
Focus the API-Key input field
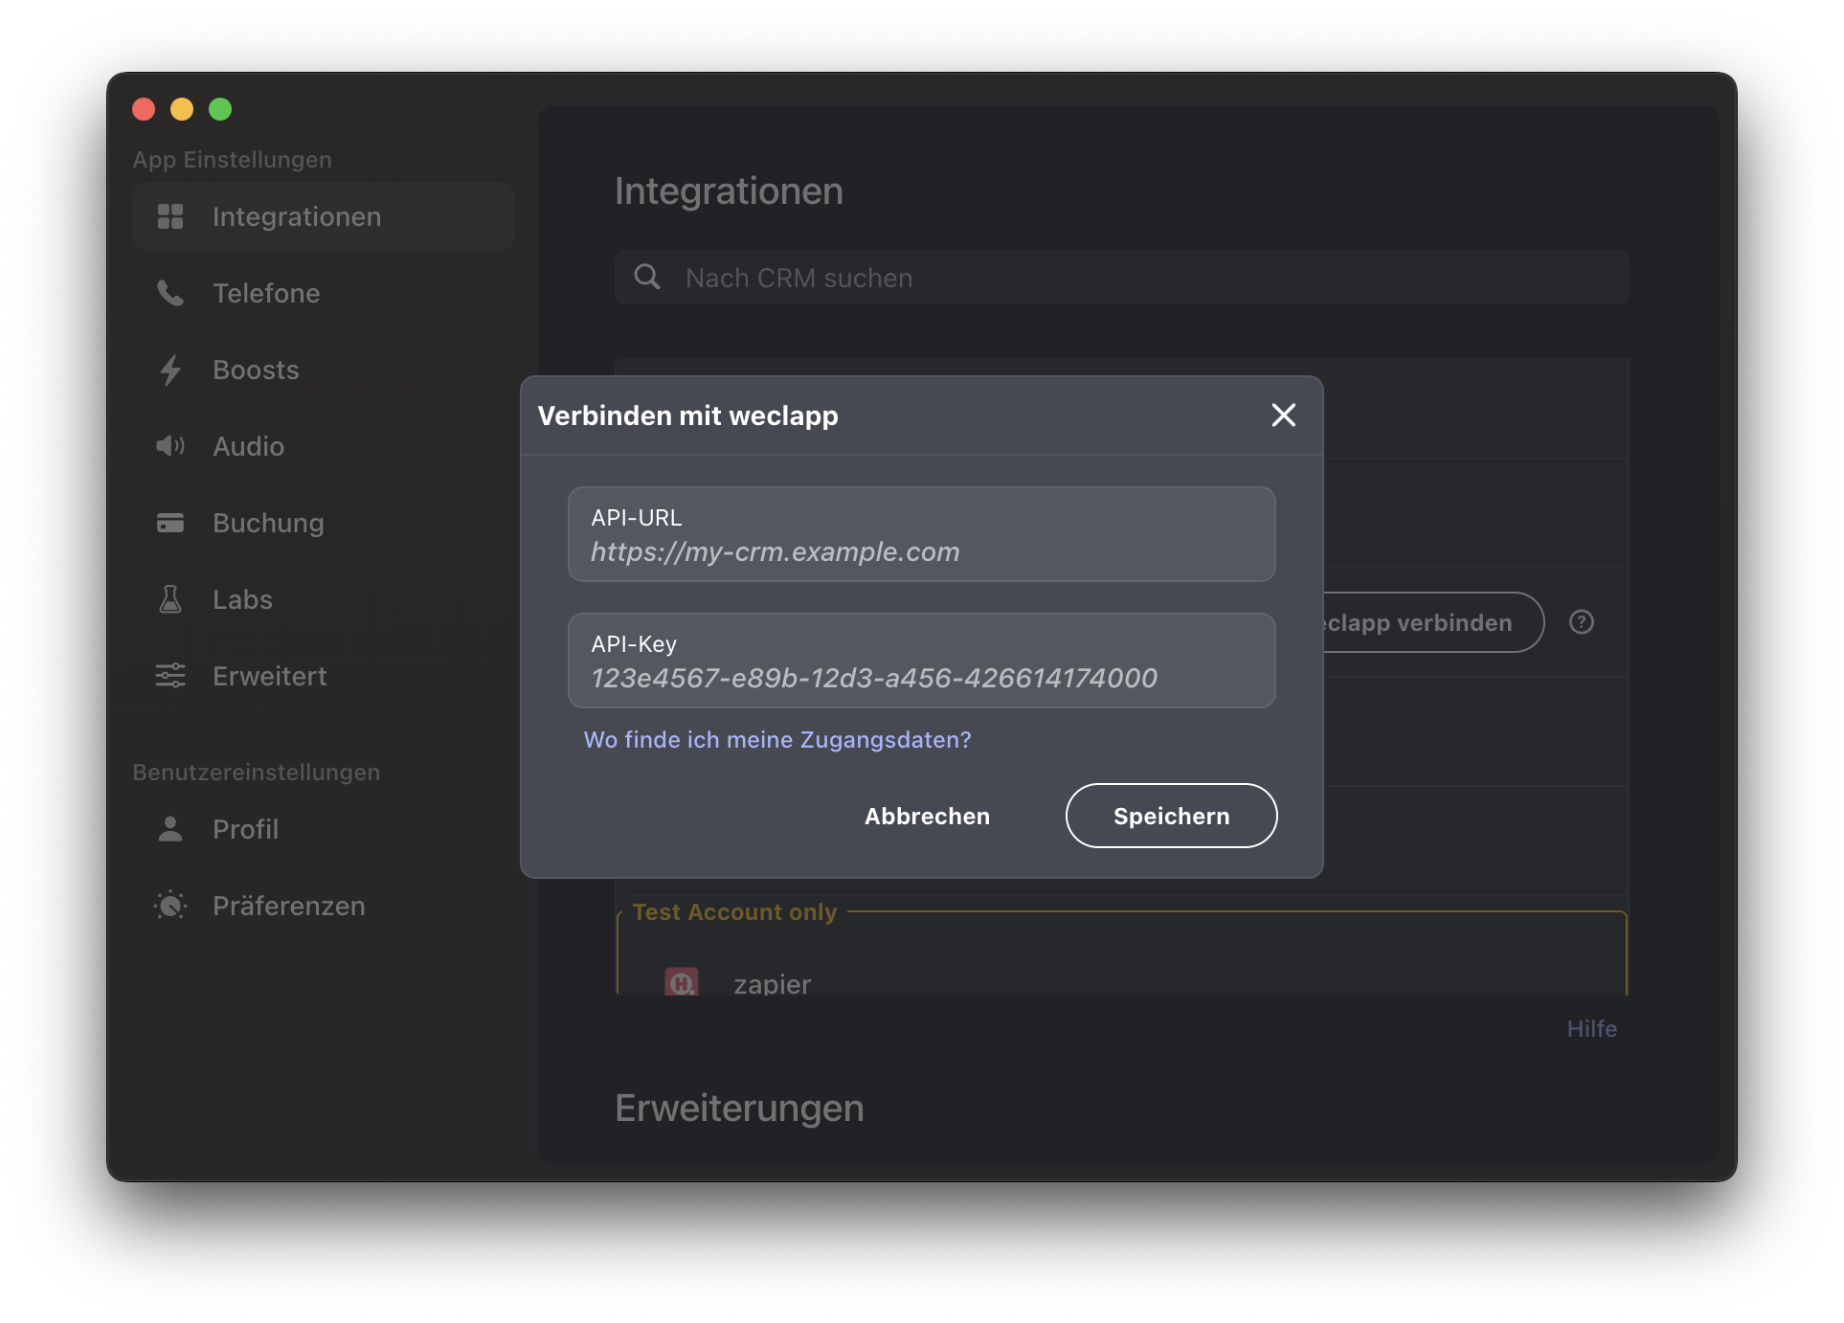[x=922, y=661]
